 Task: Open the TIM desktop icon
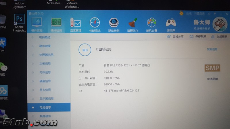pos(3,45)
